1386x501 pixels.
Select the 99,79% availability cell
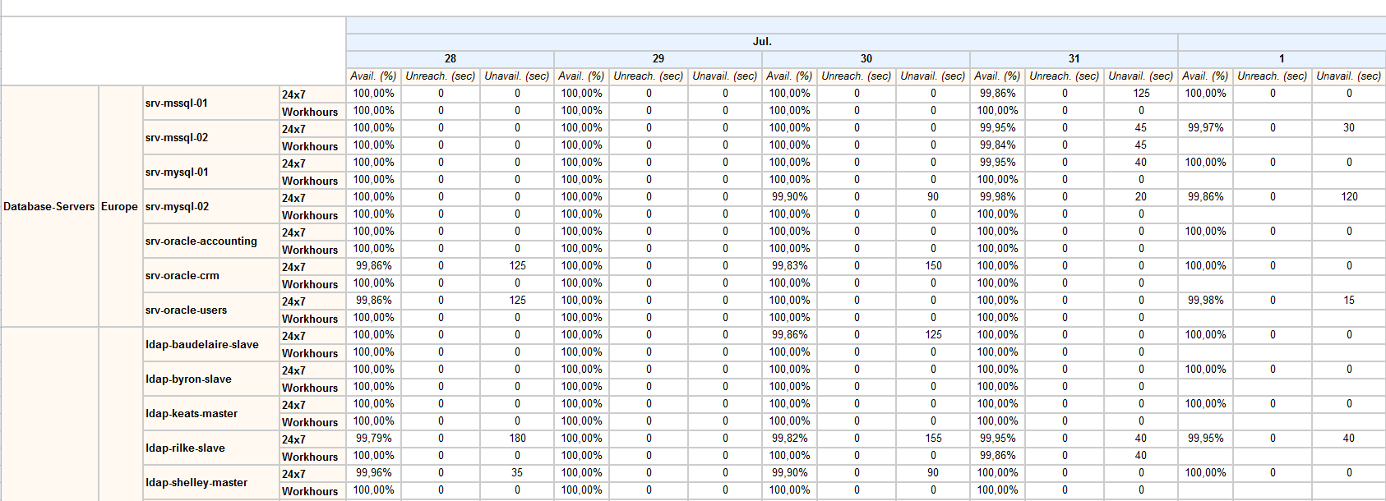tap(373, 439)
